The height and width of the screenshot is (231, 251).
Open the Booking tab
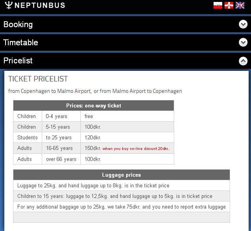(x=18, y=24)
